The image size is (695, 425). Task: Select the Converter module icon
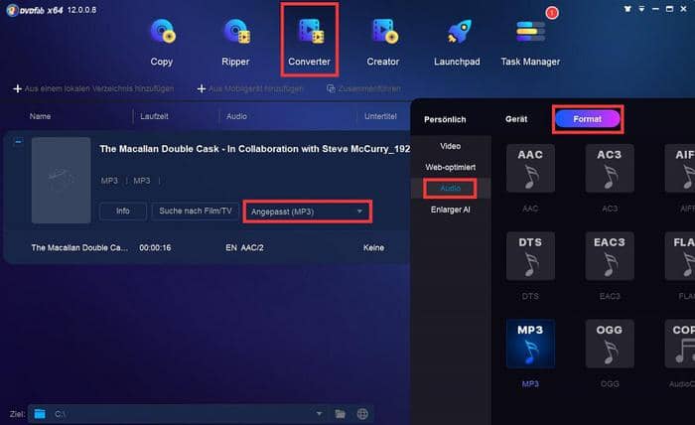[x=310, y=32]
